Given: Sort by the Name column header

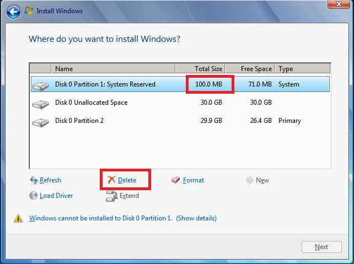Looking at the screenshot, I should point(113,68).
